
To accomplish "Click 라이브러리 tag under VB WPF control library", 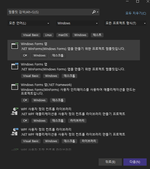I will (89, 141).
